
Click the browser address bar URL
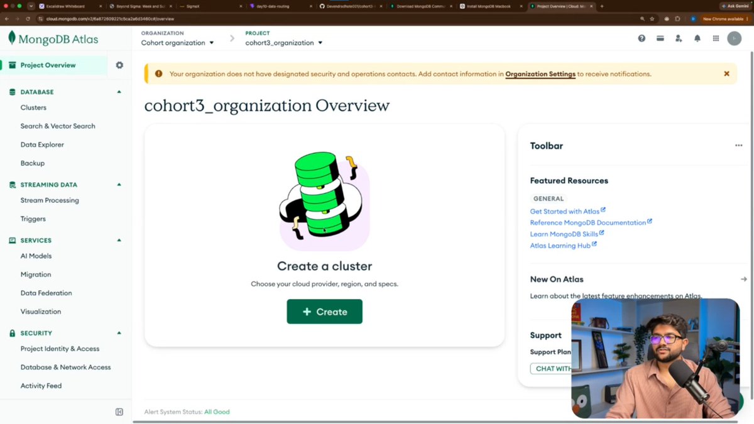[110, 19]
